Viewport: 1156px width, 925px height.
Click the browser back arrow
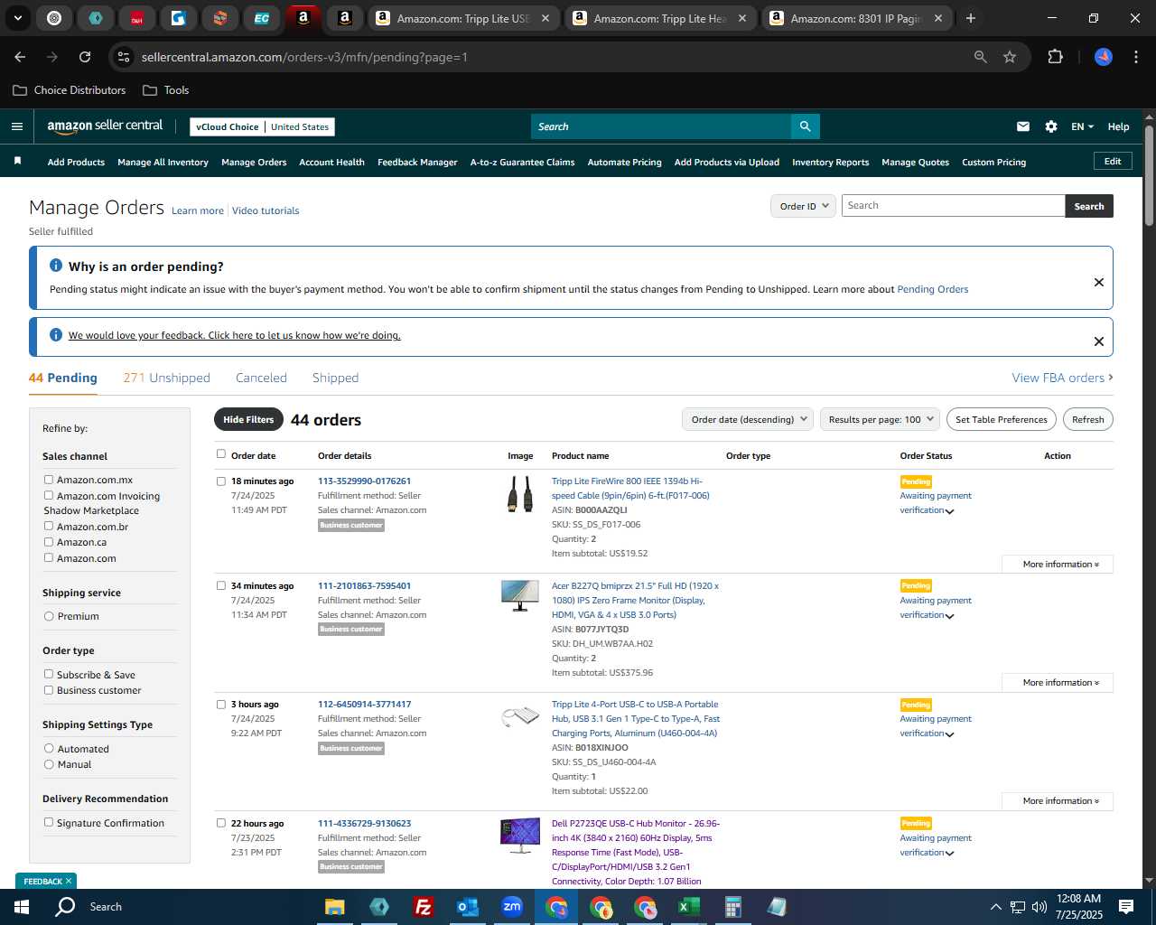(x=20, y=57)
